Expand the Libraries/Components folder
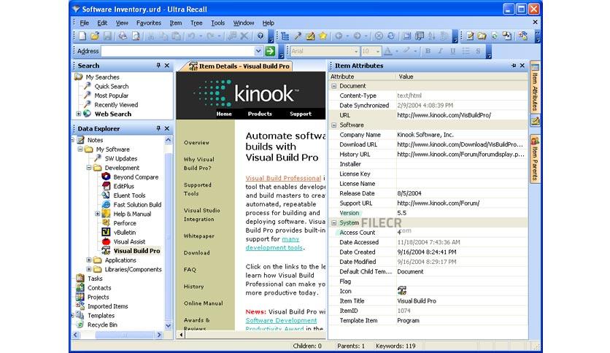610x353 pixels. click(x=89, y=269)
